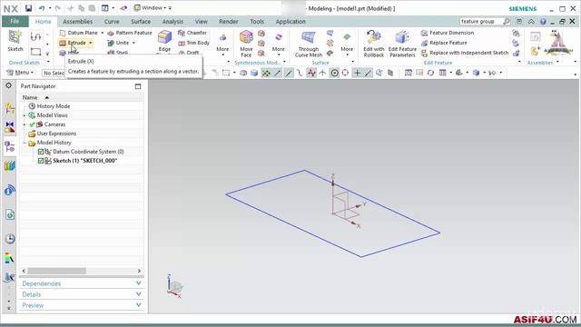Open More in Surface group
The image size is (581, 327).
347,44
